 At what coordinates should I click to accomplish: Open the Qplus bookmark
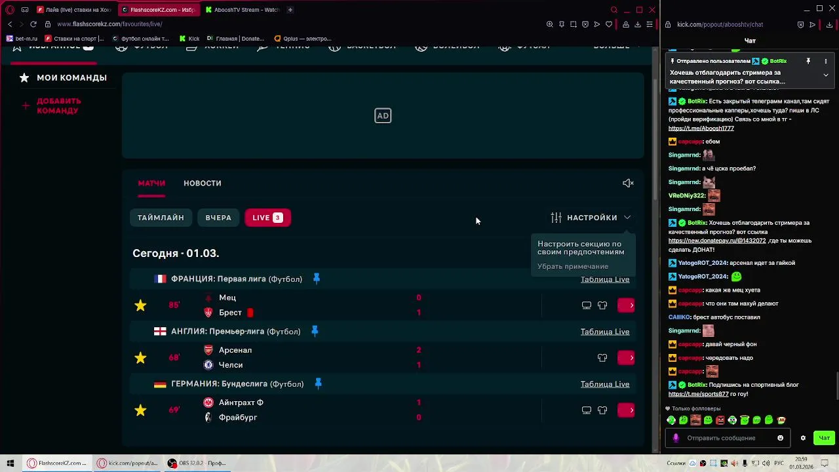303,39
